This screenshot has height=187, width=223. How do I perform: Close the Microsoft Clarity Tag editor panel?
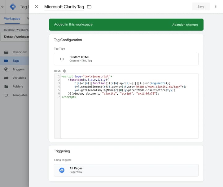tap(37, 7)
